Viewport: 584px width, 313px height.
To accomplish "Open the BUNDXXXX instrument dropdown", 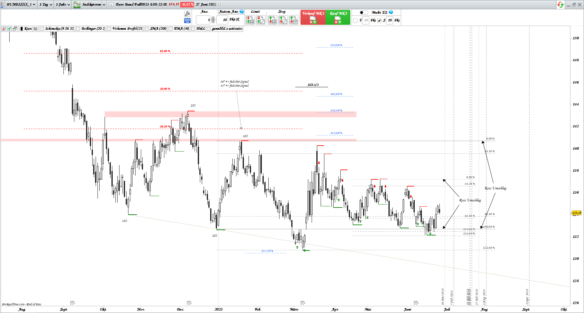I will [20, 5].
